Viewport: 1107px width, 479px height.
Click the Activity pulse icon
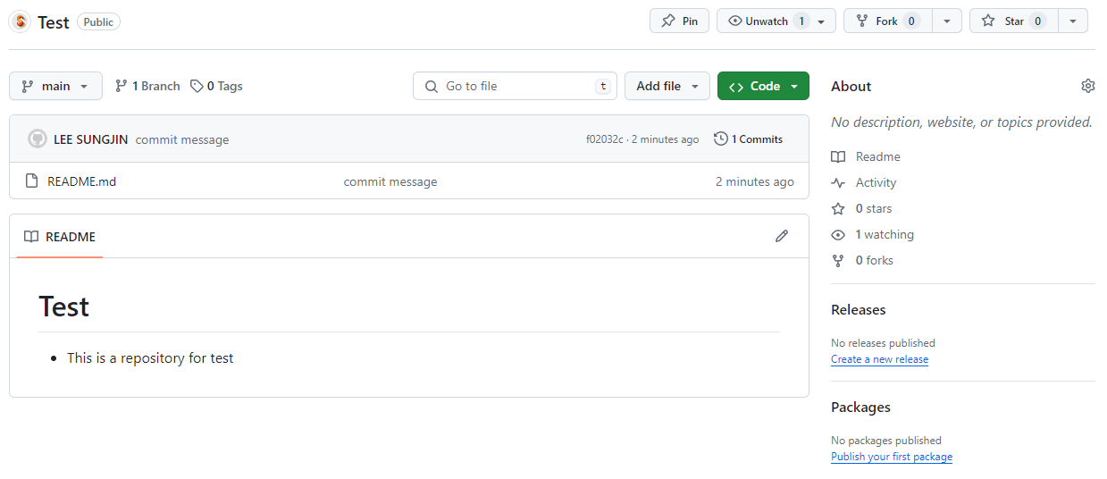coord(838,182)
